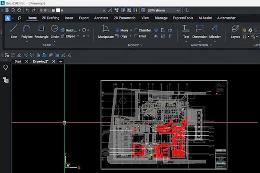Viewport: 260px width, 173px height.
Task: Click the Rotate icon in Modify panel
Action: 156,30
